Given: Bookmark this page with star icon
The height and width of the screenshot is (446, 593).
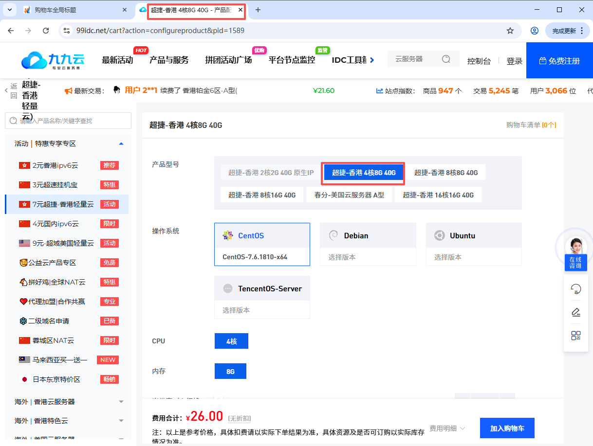Looking at the screenshot, I should tap(510, 31).
